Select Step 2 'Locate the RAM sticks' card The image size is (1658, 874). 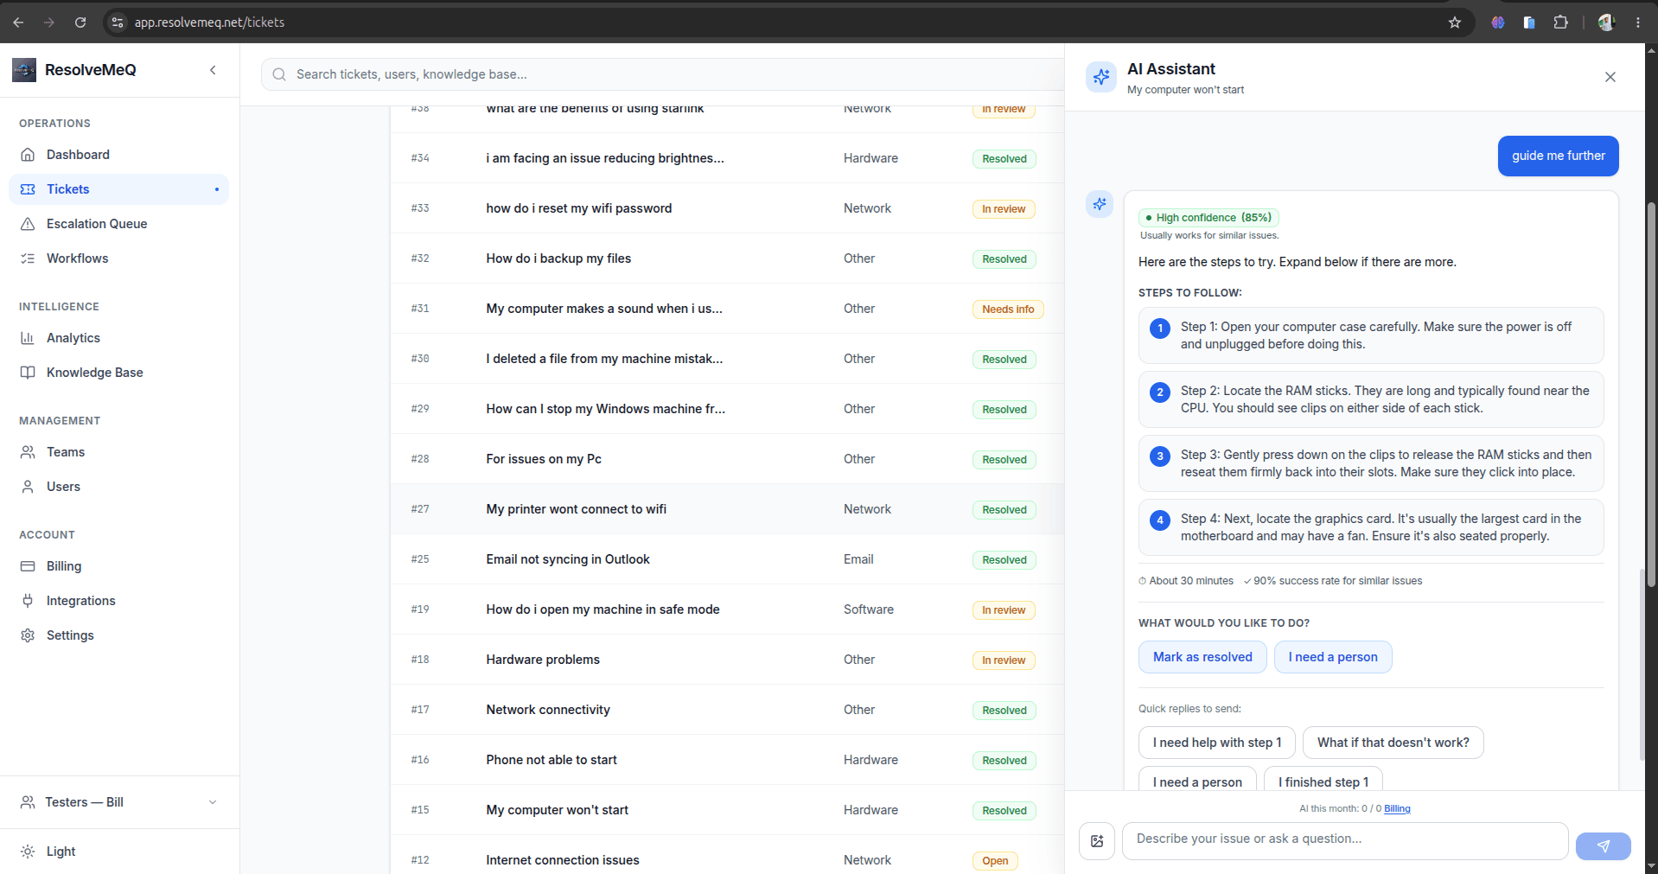[x=1371, y=399]
